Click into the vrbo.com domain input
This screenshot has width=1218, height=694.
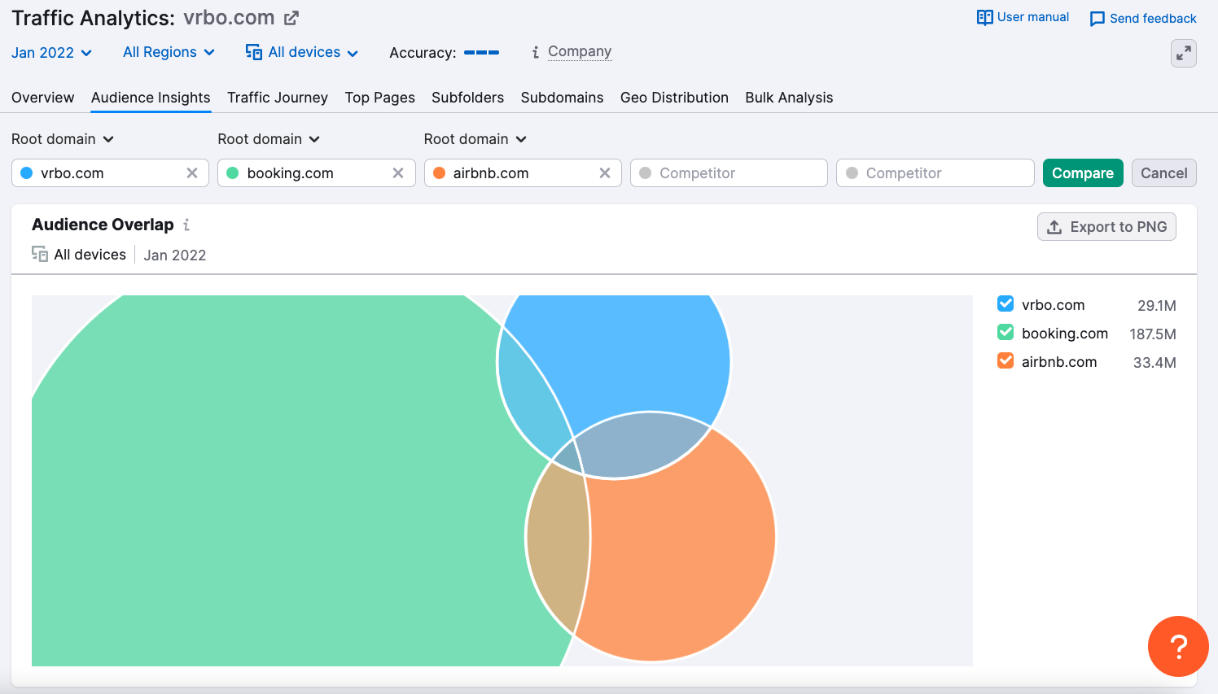(x=110, y=173)
